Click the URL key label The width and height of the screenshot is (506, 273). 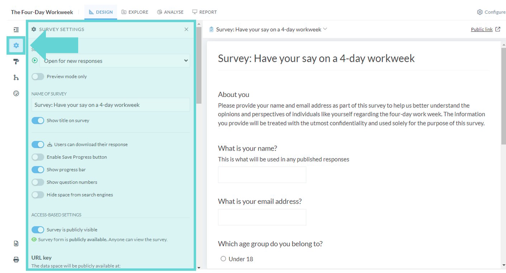coord(42,258)
